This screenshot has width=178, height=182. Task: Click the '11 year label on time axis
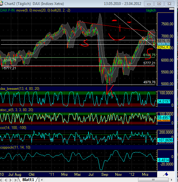51,175
